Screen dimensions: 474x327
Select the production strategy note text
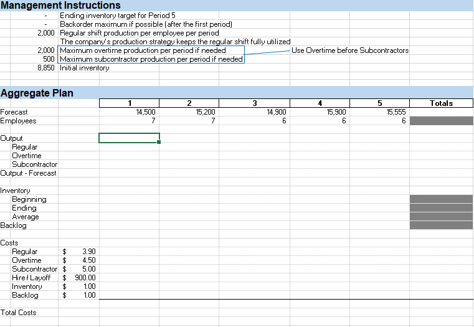[x=175, y=42]
